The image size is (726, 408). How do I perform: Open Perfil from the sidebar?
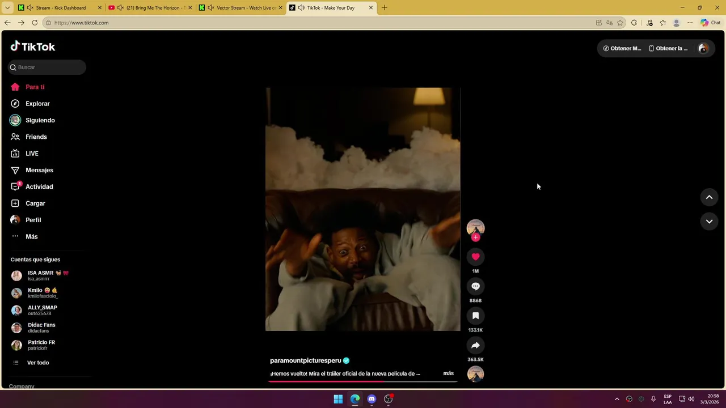pos(26,220)
